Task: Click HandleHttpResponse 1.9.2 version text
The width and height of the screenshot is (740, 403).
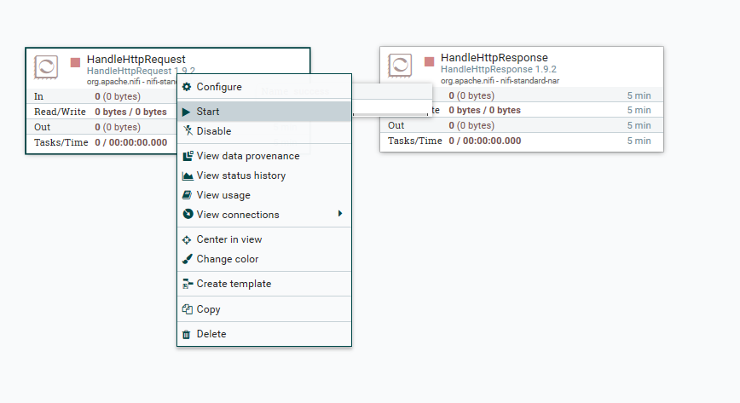Action: (x=499, y=69)
